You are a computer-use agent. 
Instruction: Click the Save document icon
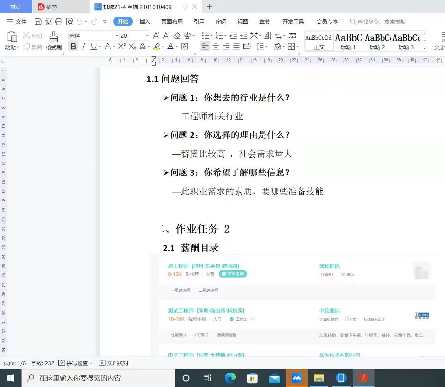tap(38, 21)
